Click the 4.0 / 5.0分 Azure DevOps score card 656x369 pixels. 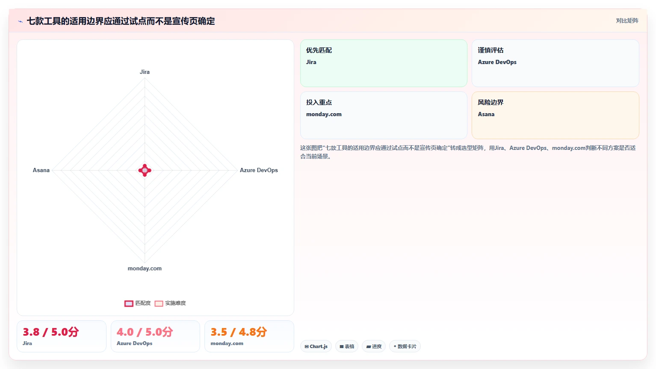155,337
